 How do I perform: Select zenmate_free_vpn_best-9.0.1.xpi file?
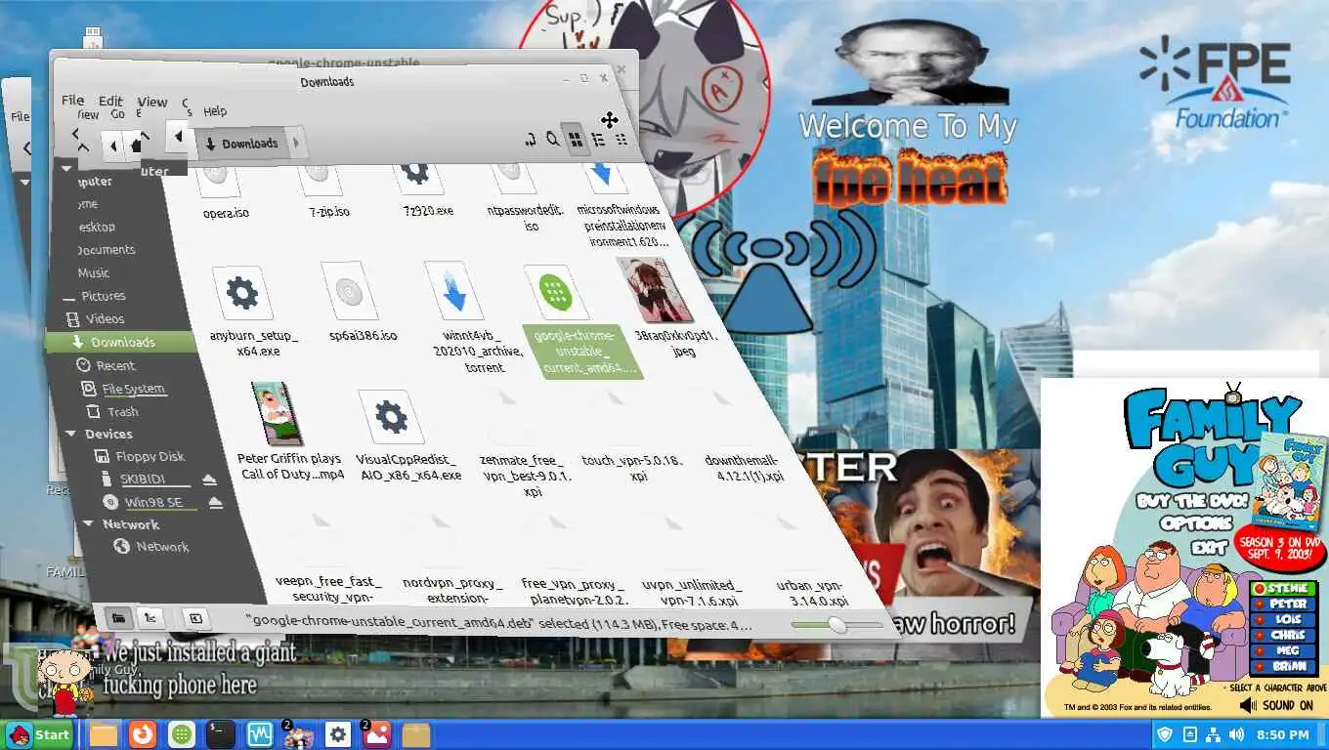(526, 476)
